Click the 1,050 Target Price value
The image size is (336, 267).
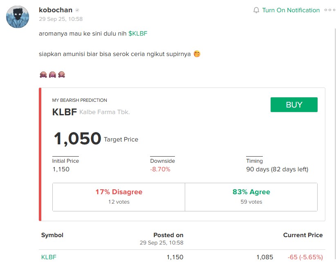[77, 139]
